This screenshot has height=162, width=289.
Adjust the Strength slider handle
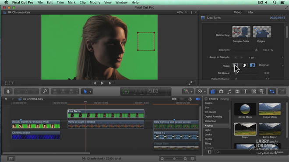[x=256, y=50]
